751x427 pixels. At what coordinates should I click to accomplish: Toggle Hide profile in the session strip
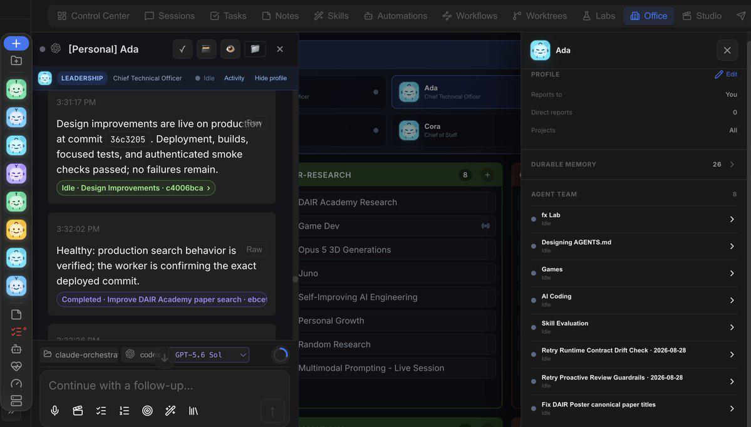point(271,78)
